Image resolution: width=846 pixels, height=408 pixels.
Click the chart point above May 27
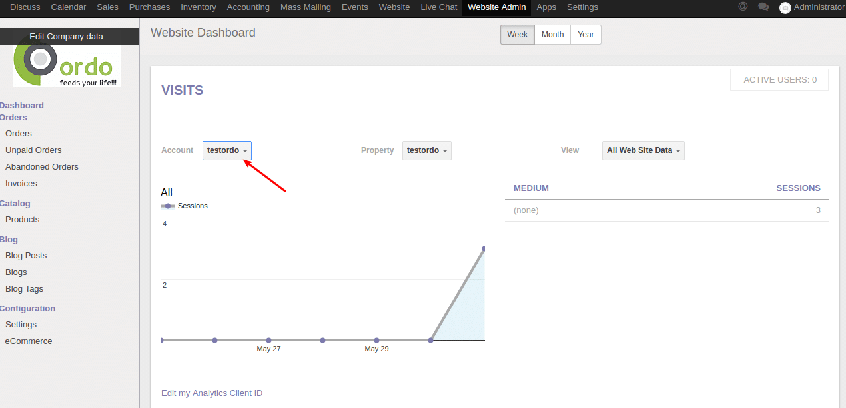click(269, 340)
